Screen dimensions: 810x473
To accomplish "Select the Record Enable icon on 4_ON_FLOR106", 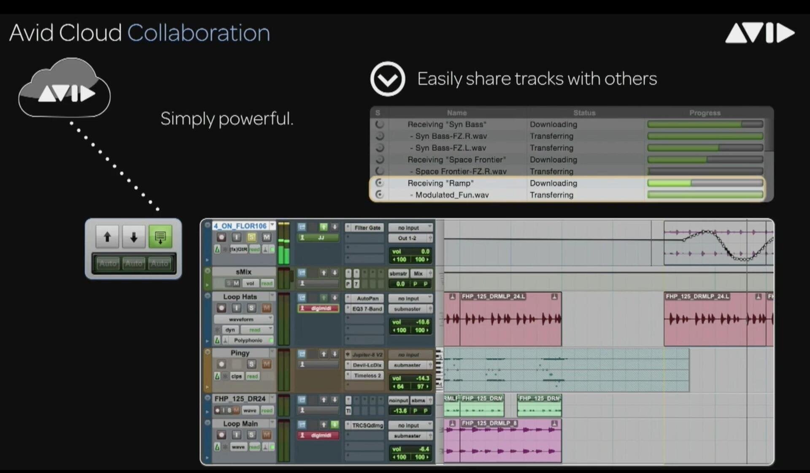I will pyautogui.click(x=221, y=237).
